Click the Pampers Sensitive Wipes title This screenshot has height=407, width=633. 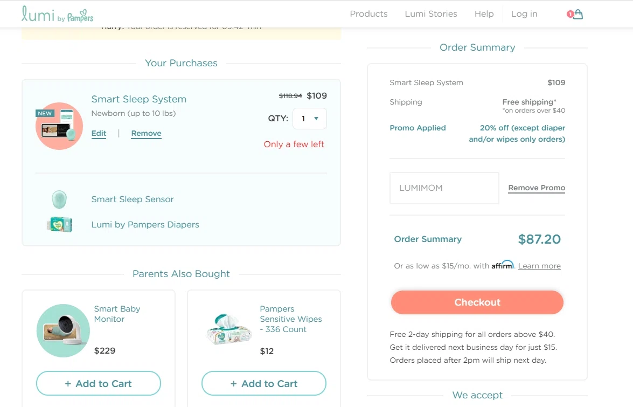(x=291, y=319)
